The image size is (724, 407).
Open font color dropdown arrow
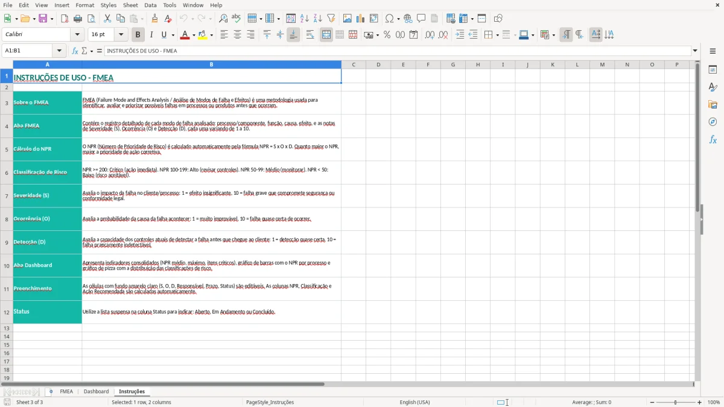[194, 35]
